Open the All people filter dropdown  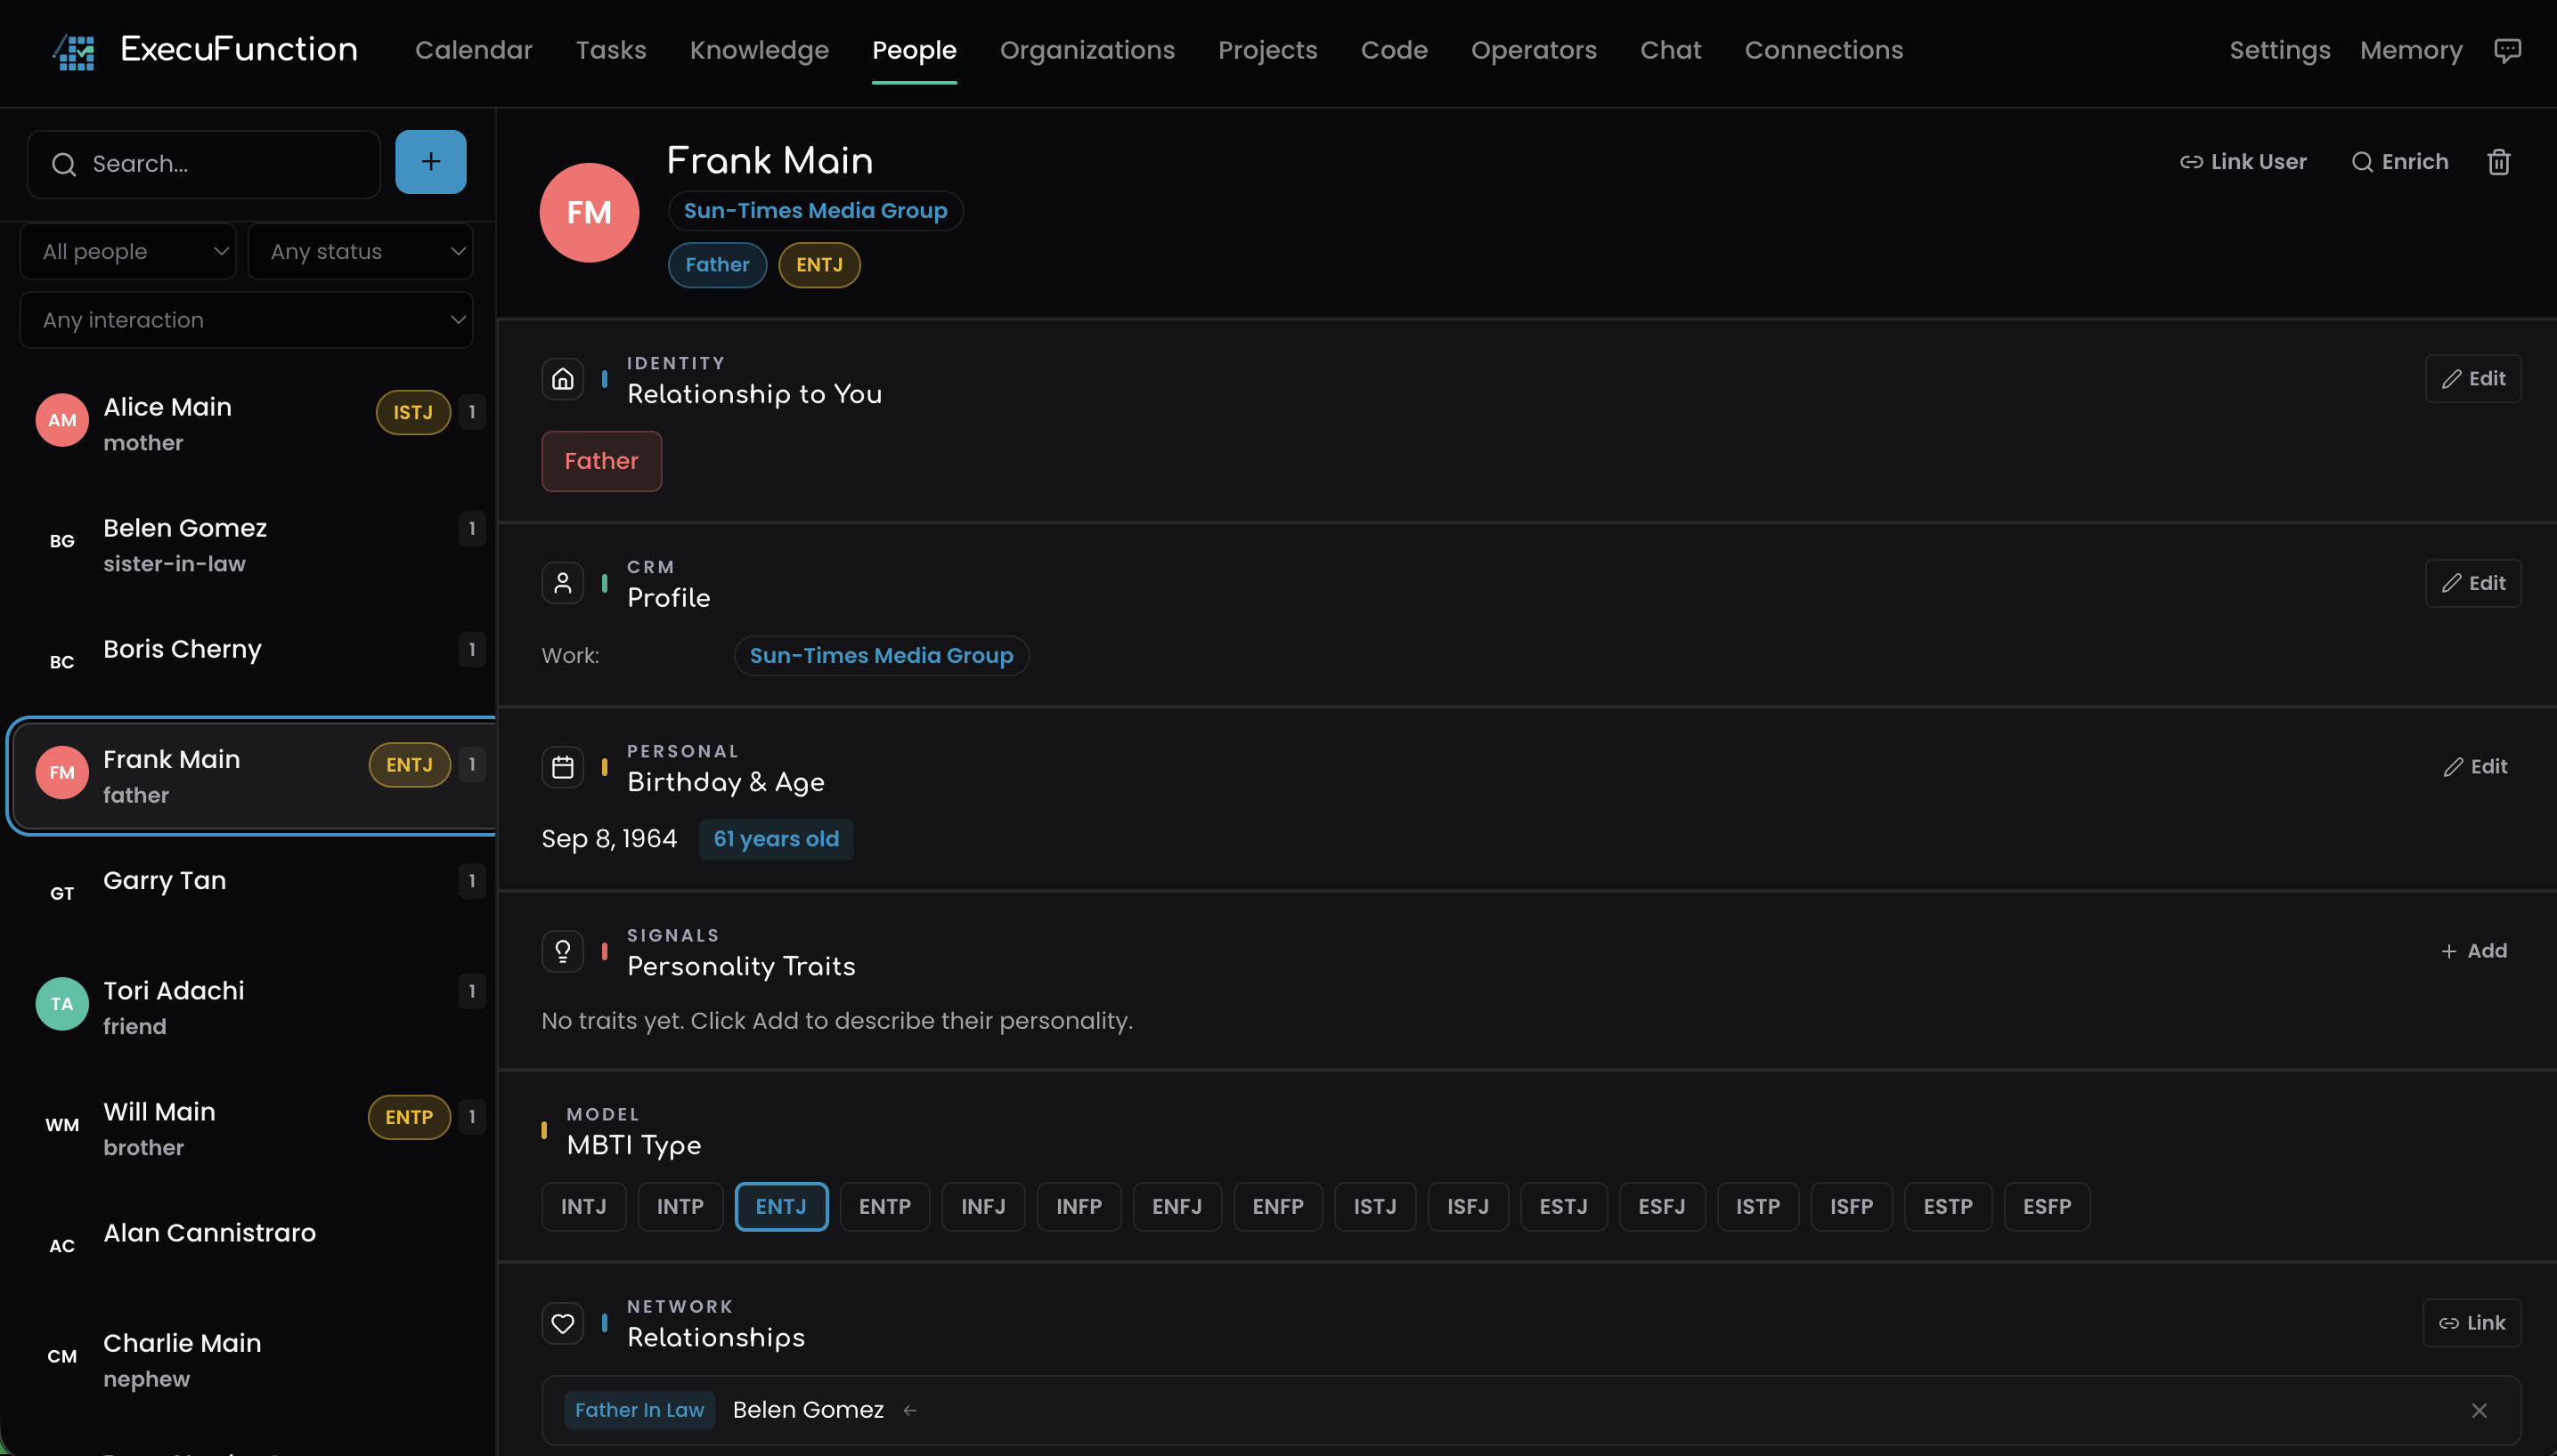(x=127, y=251)
